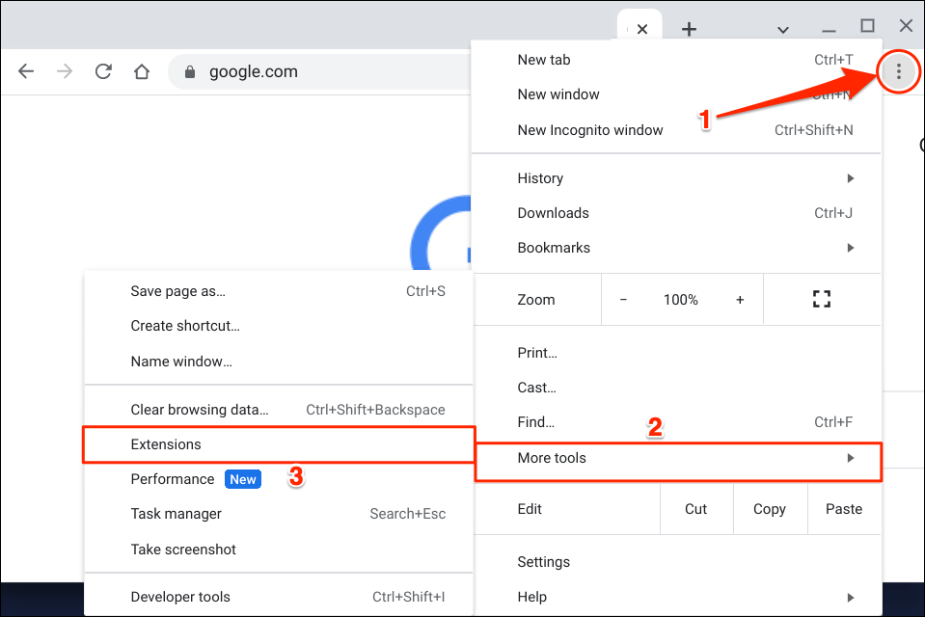This screenshot has height=617, width=925.
Task: Open Task manager from the submenu
Action: (x=177, y=514)
